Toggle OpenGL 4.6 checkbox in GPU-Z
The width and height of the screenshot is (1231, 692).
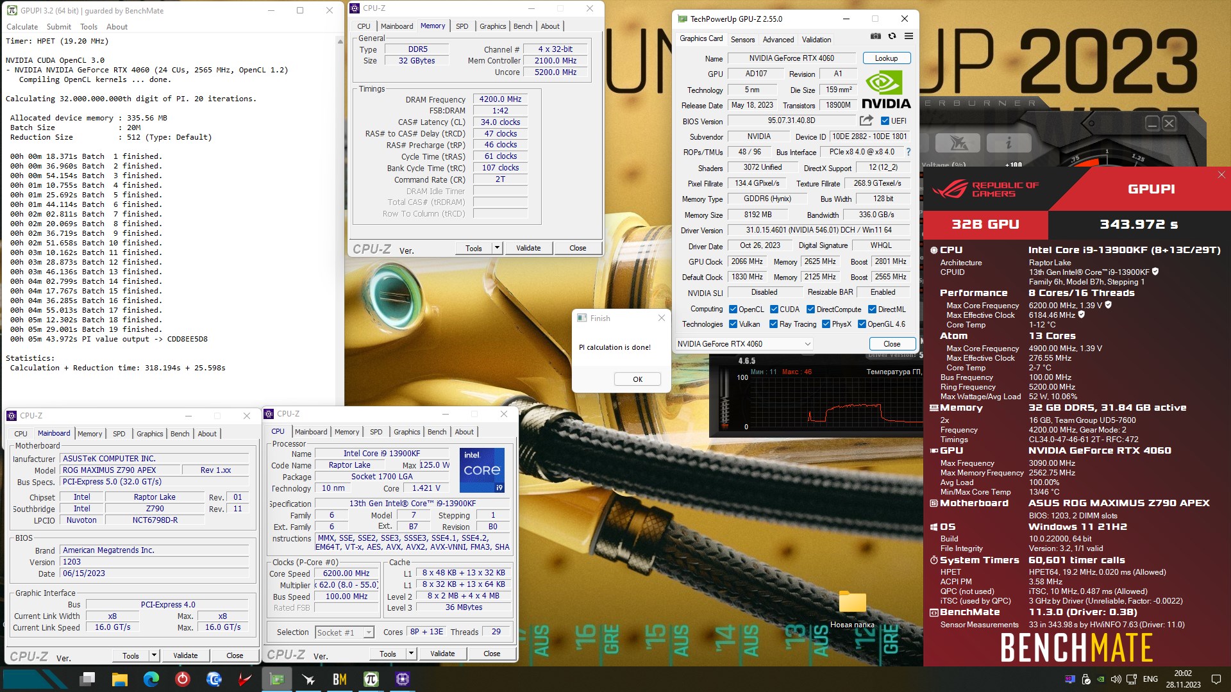(x=862, y=324)
